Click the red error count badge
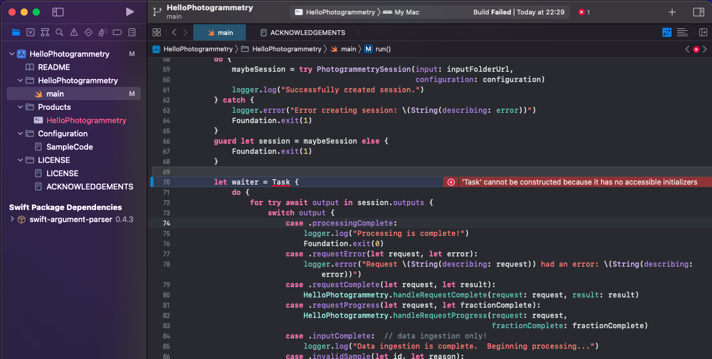712x359 pixels. [x=584, y=12]
